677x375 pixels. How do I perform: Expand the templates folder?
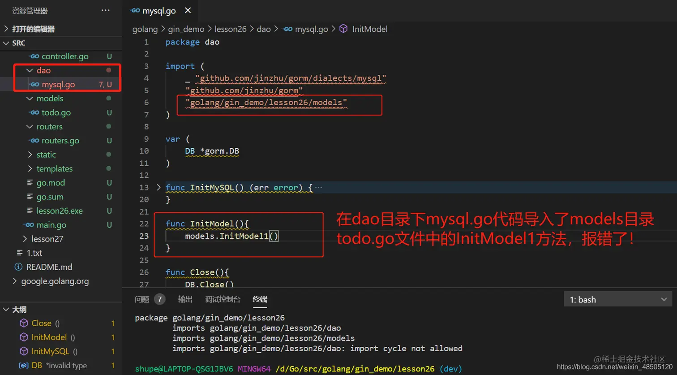coord(30,169)
